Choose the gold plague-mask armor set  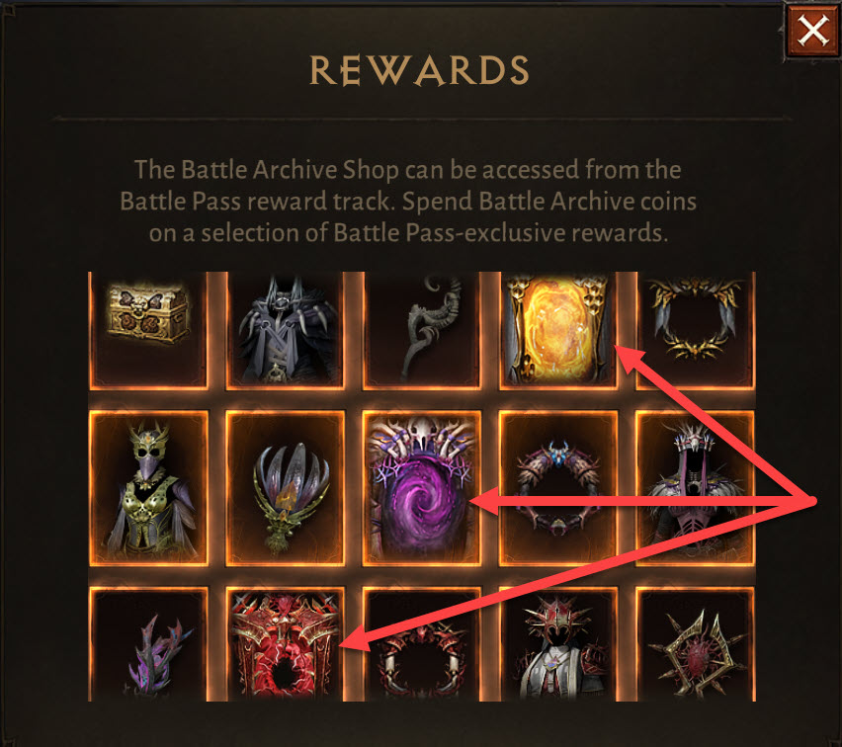149,488
